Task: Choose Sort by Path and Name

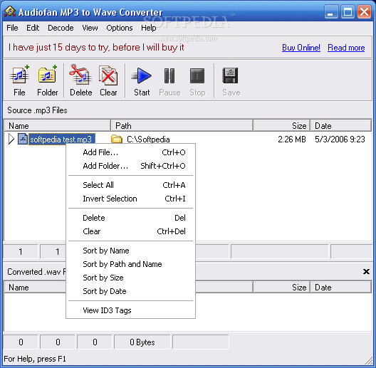Action: (x=131, y=264)
